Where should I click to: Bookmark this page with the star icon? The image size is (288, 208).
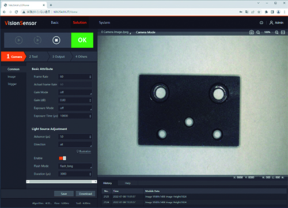click(x=259, y=12)
